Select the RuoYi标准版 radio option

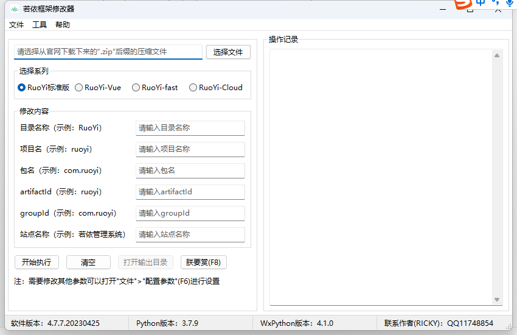click(44, 88)
